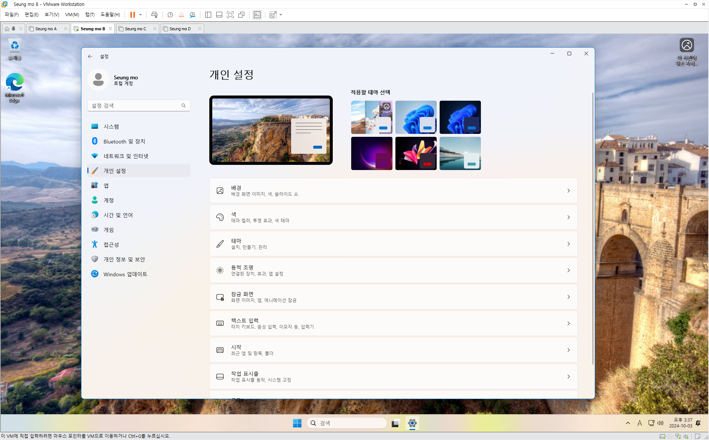Take a snapshot of the VM
709x440 pixels.
click(x=170, y=15)
